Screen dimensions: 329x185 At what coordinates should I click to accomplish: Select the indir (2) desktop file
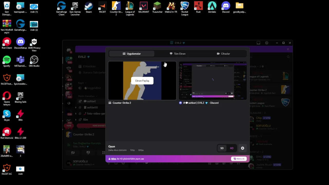click(x=34, y=25)
